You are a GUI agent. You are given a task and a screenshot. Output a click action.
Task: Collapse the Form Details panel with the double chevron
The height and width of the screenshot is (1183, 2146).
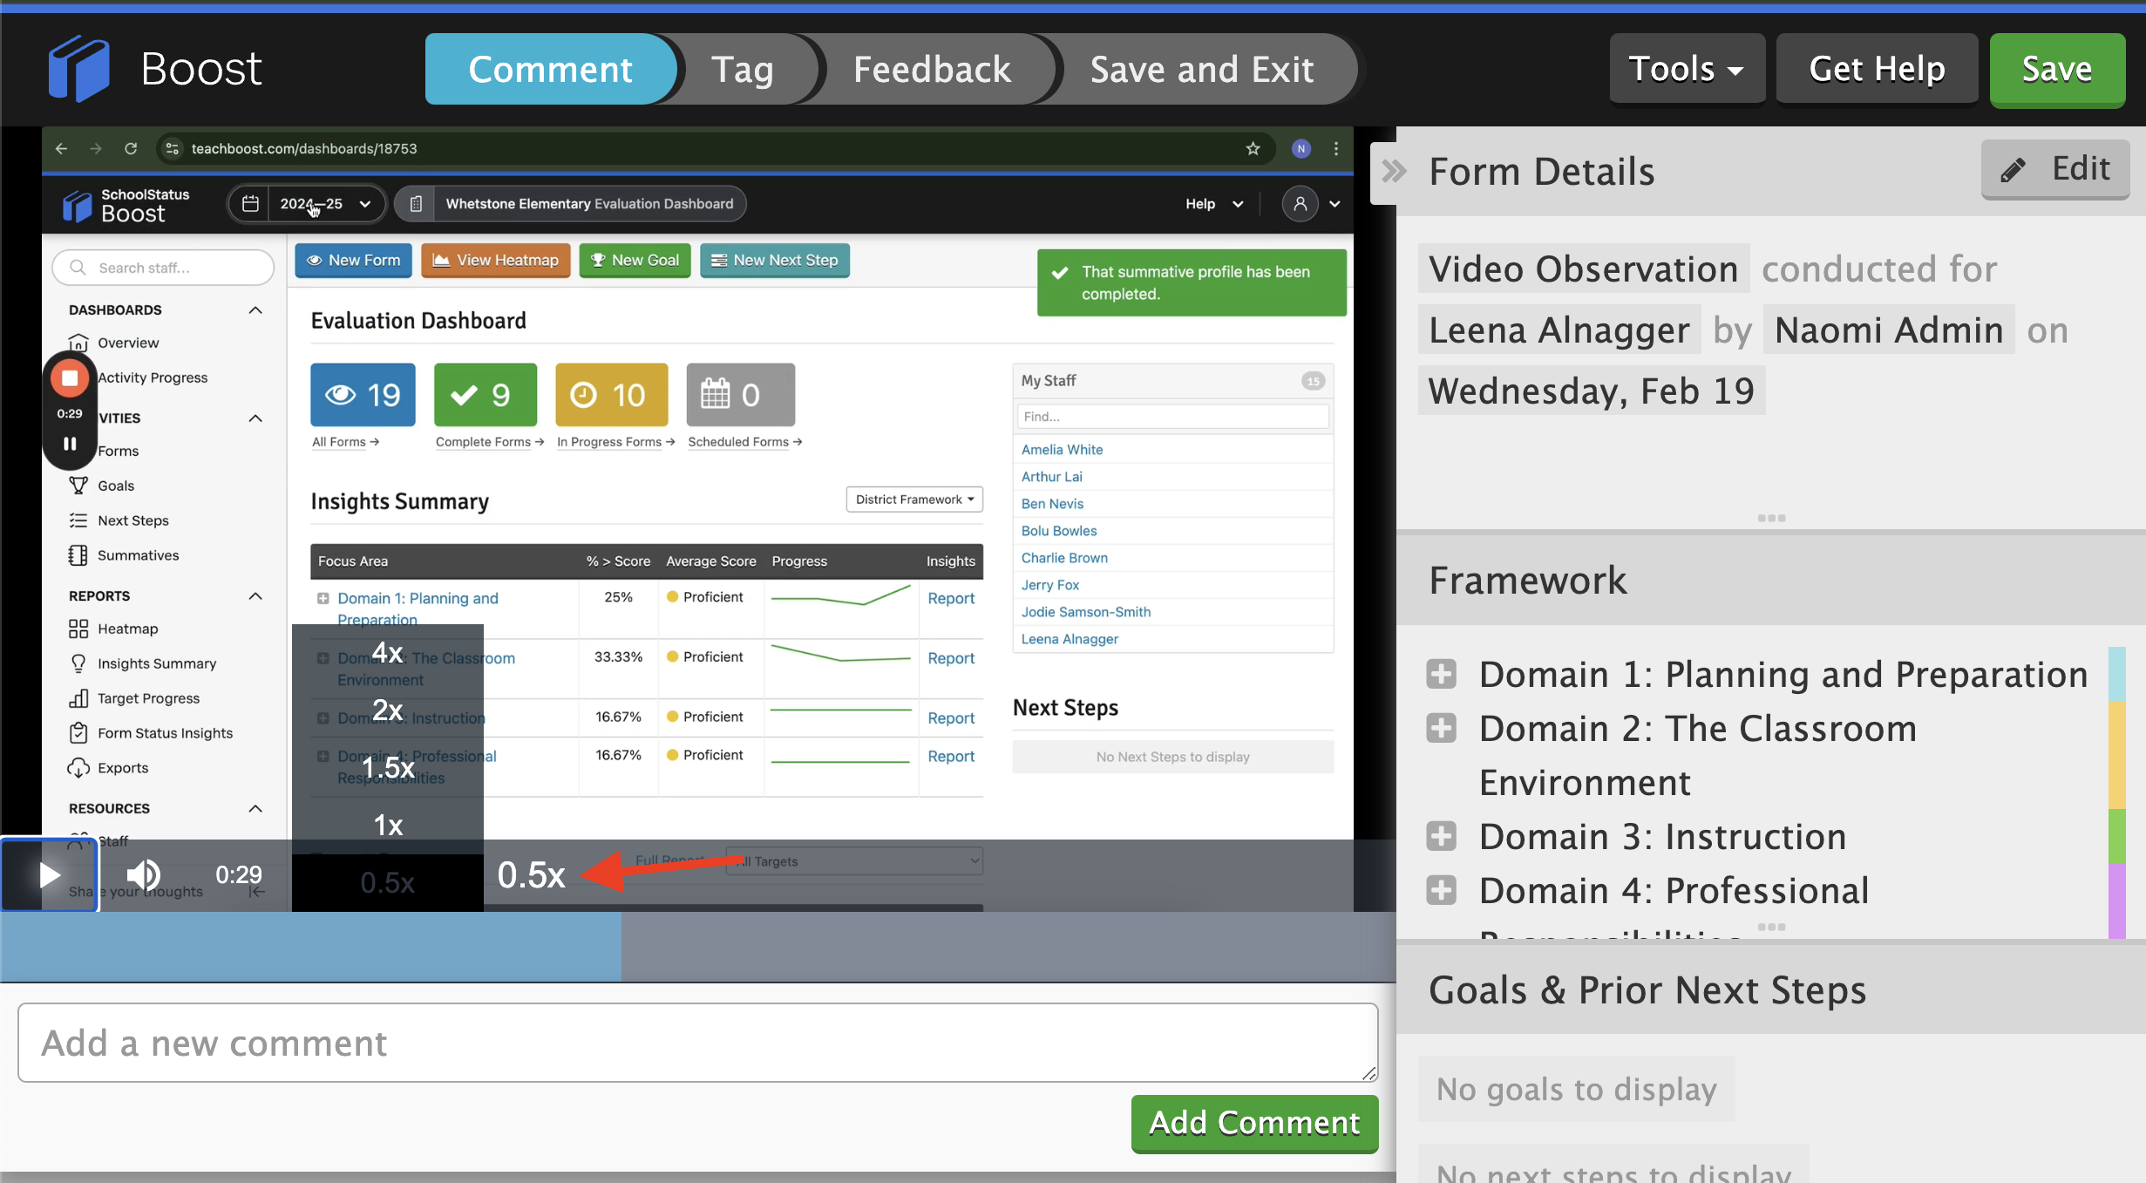(1394, 171)
